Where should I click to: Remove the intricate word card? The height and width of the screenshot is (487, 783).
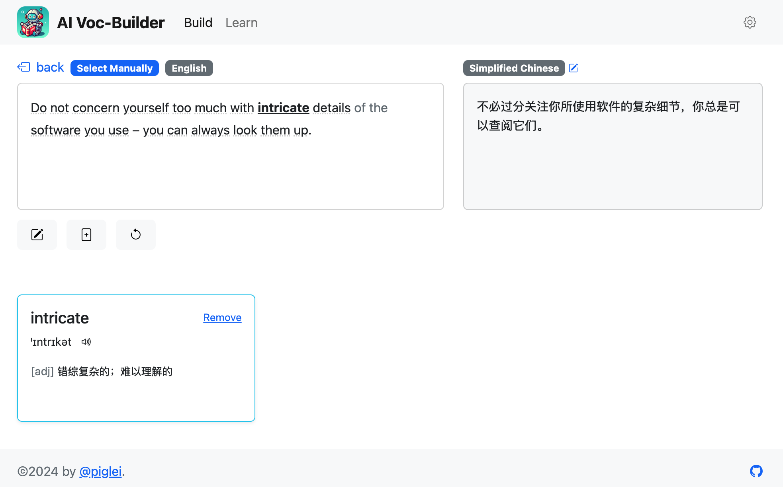click(x=222, y=318)
